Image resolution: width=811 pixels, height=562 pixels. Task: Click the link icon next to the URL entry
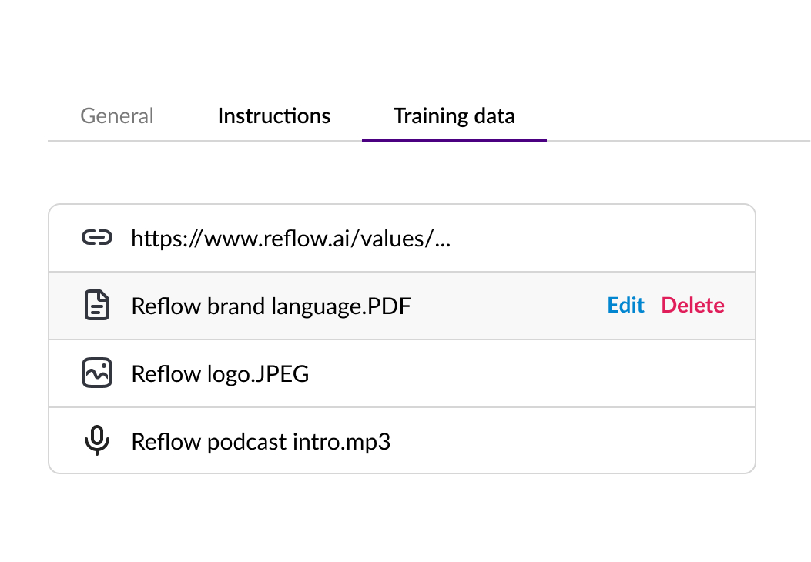click(x=96, y=238)
